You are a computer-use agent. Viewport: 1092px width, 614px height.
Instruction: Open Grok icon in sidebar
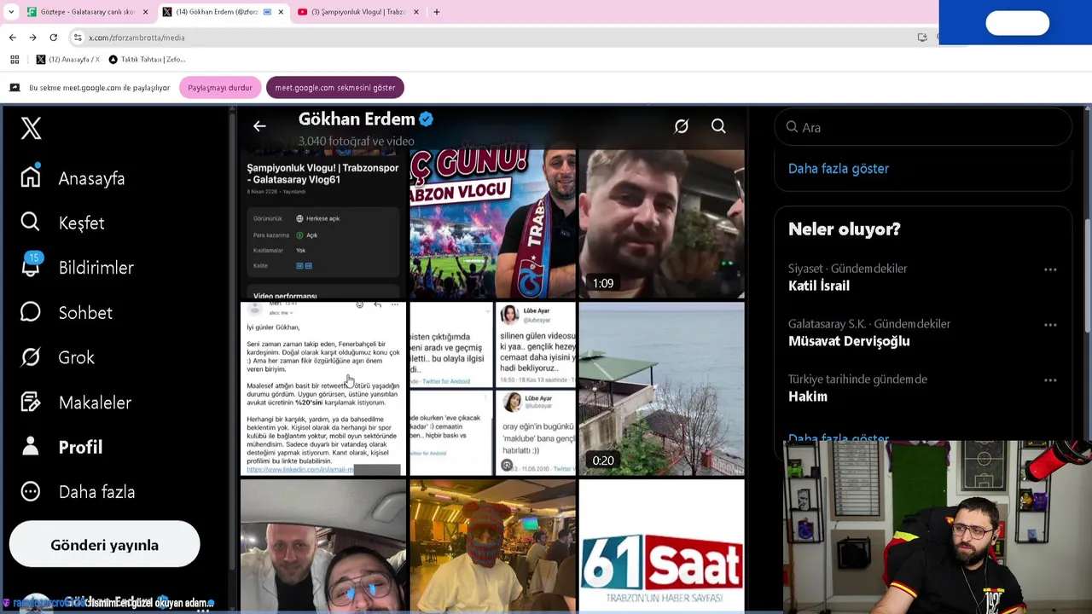point(31,356)
